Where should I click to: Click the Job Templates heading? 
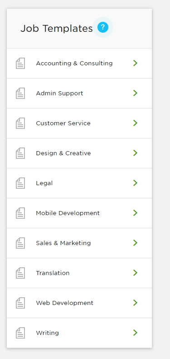pos(57,29)
